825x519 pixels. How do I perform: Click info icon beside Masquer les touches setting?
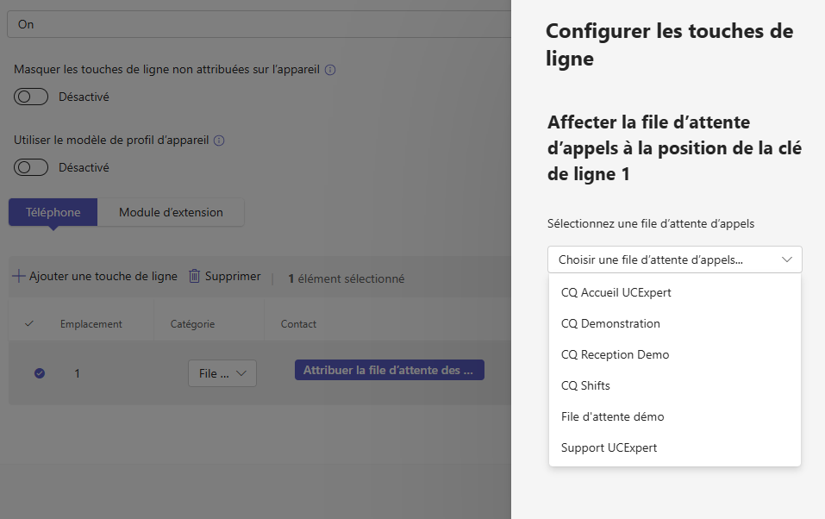[x=329, y=70]
